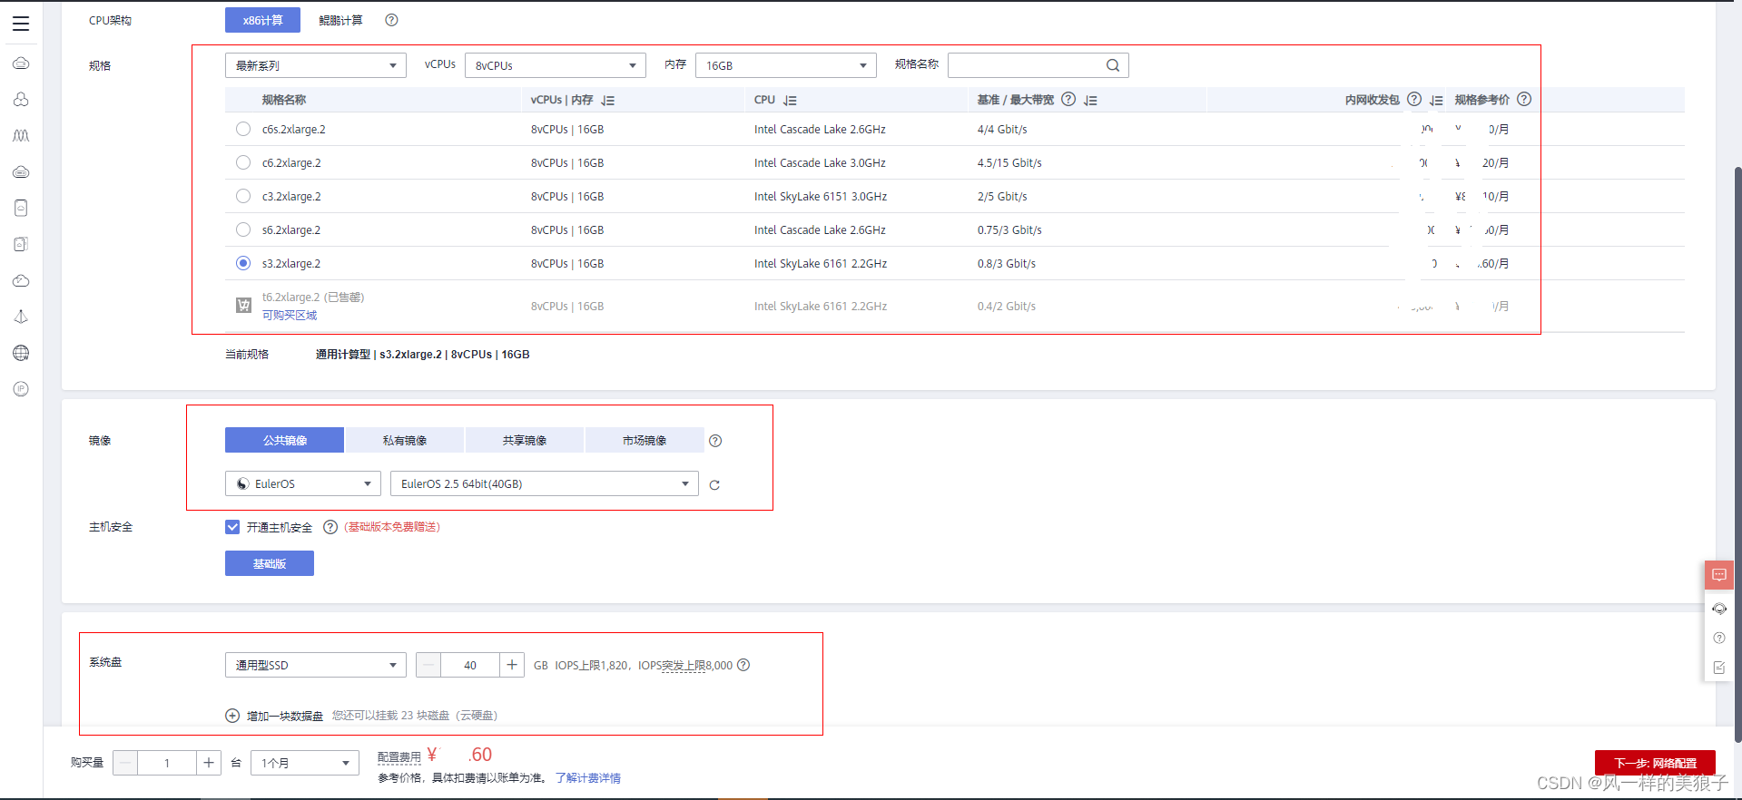Click the cloud upload sidebar icon, seventh from top
Image resolution: width=1742 pixels, height=800 pixels.
[x=21, y=280]
